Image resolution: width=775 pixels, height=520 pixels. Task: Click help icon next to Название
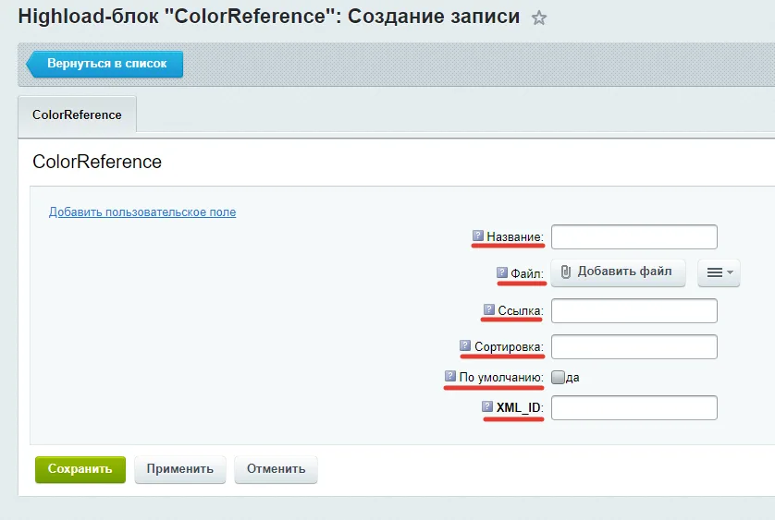point(477,236)
